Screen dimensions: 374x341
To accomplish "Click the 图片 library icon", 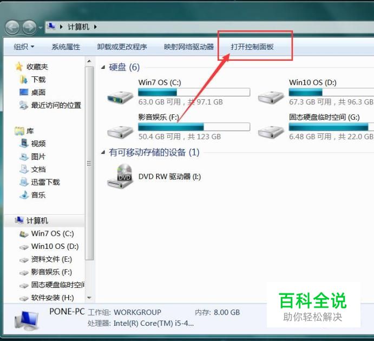I will [24, 157].
